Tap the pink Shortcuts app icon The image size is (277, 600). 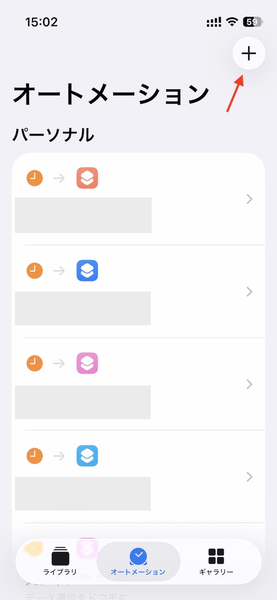pos(87,363)
